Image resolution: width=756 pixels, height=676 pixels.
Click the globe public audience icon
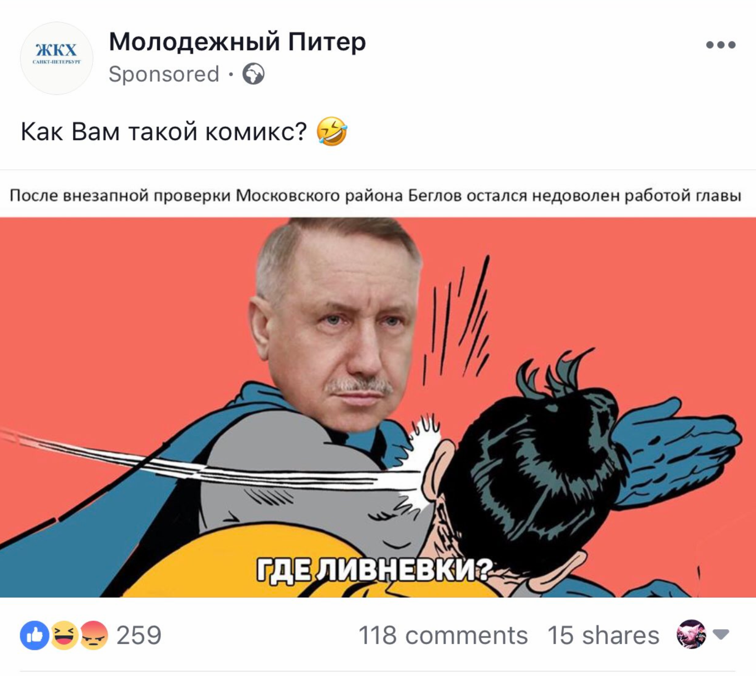[253, 74]
